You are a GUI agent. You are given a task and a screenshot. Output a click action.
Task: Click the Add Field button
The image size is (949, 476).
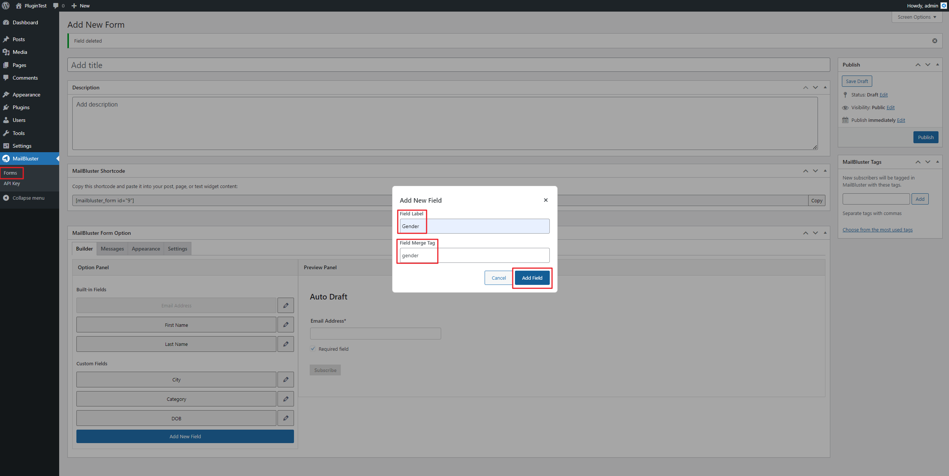pyautogui.click(x=532, y=278)
